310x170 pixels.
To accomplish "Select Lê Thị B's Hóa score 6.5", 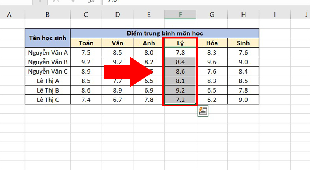I will tap(212, 90).
